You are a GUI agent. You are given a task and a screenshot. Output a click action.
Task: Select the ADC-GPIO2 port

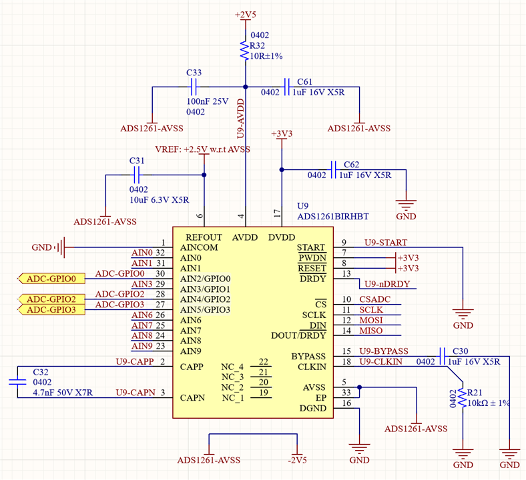(51, 299)
